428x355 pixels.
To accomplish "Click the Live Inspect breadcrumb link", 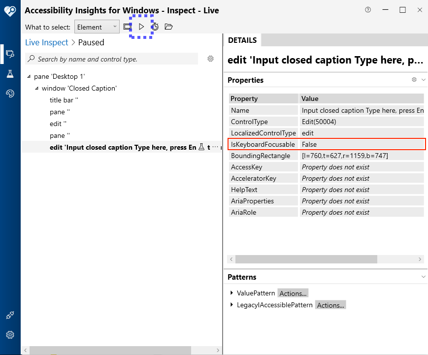I will pyautogui.click(x=47, y=42).
